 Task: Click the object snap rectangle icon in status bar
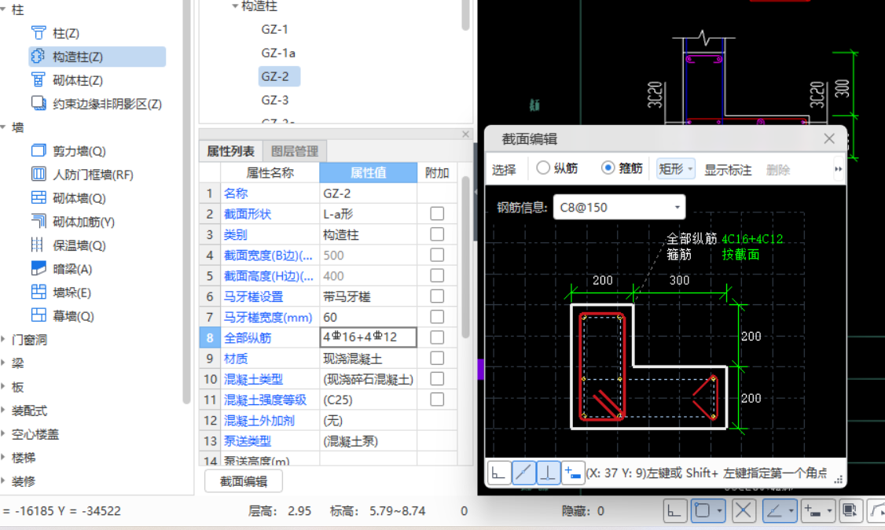pyautogui.click(x=703, y=511)
